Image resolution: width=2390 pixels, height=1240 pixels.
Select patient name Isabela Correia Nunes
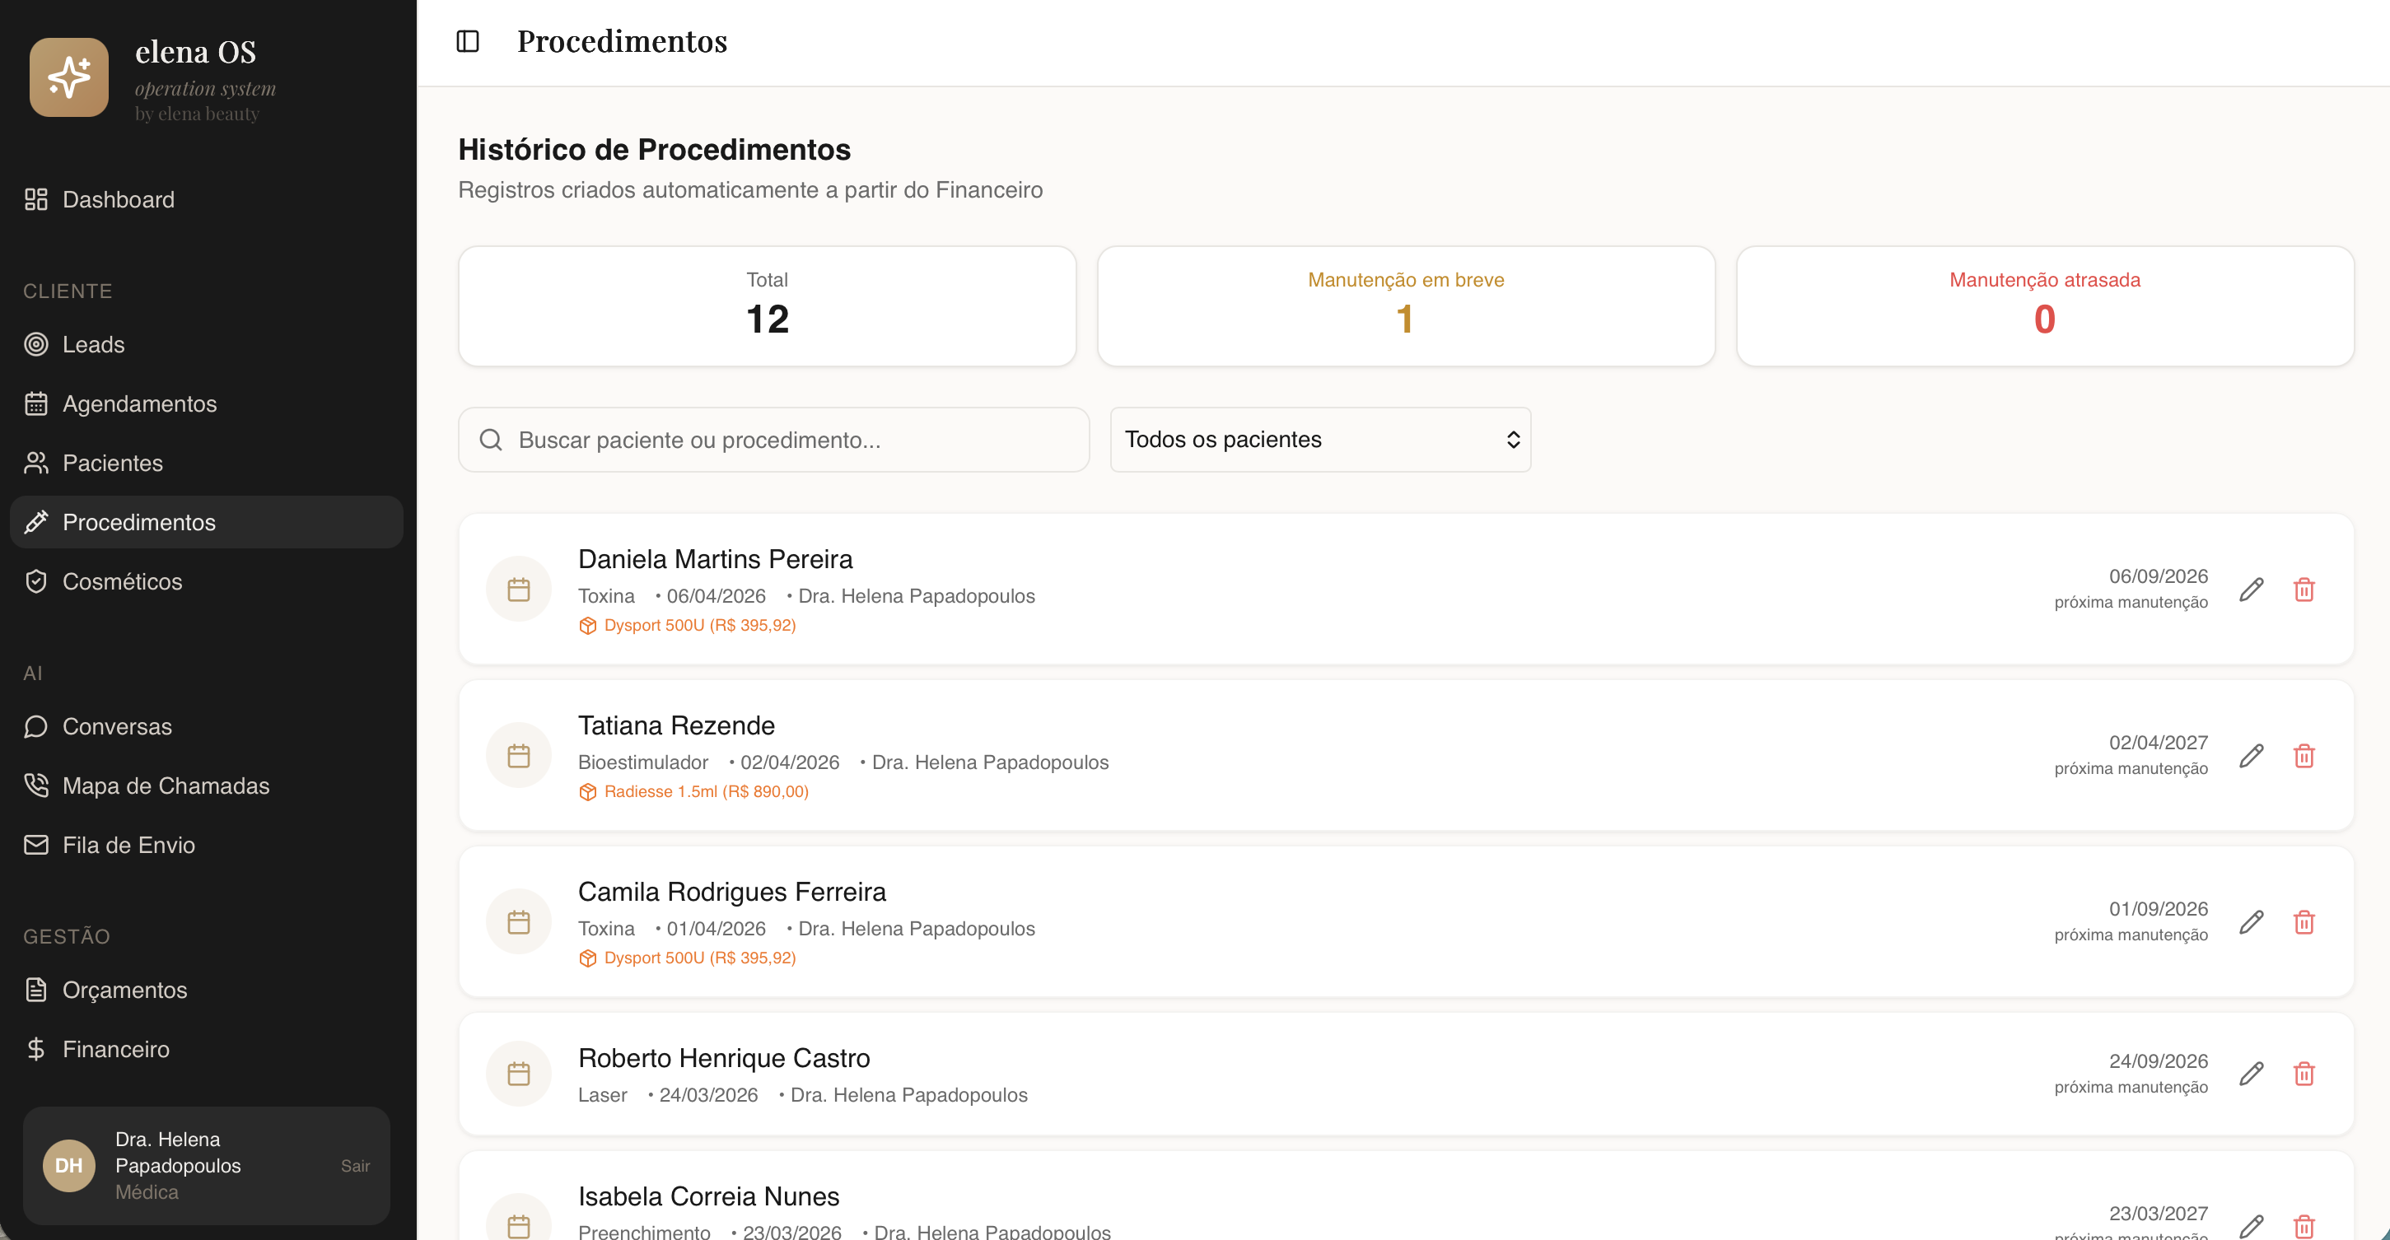pyautogui.click(x=709, y=1196)
